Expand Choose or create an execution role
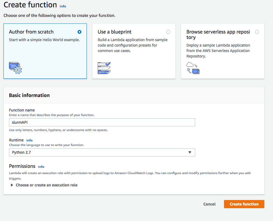 coord(46,185)
